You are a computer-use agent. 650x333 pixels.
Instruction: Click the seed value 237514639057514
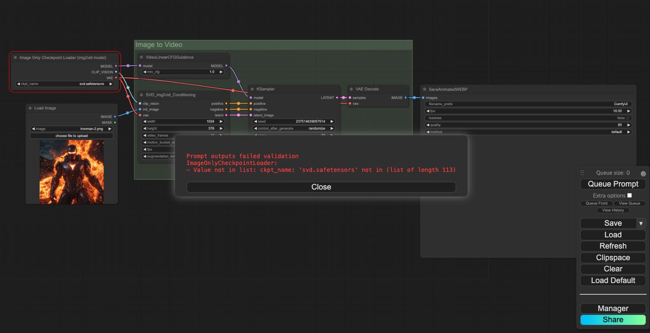click(310, 121)
